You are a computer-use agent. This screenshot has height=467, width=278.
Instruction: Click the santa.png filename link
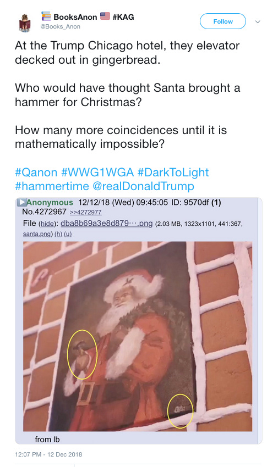37,234
